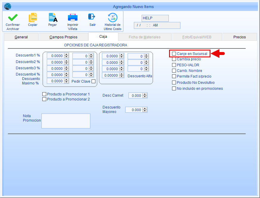Select the Caja tab
Viewport: 260px width, 198px height.
[103, 37]
